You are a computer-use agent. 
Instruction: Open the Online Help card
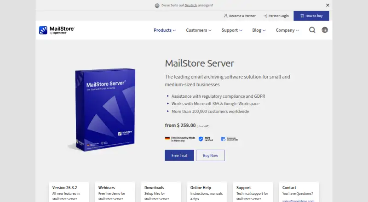[207, 192]
